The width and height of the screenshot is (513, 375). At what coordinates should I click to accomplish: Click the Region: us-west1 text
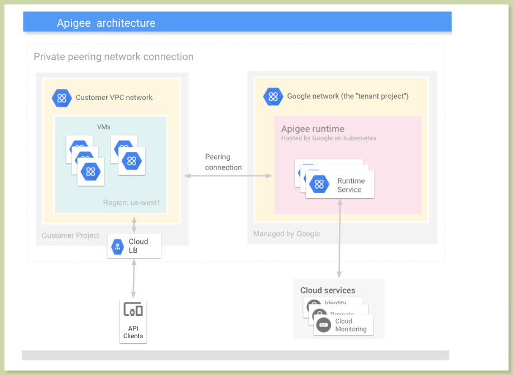[132, 203]
